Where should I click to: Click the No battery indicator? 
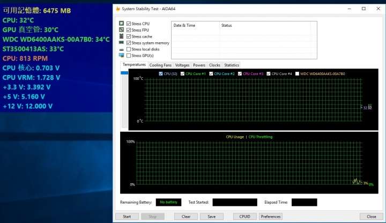(169, 202)
